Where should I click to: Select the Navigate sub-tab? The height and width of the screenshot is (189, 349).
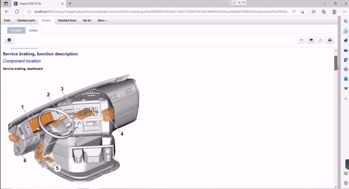[x=16, y=30]
